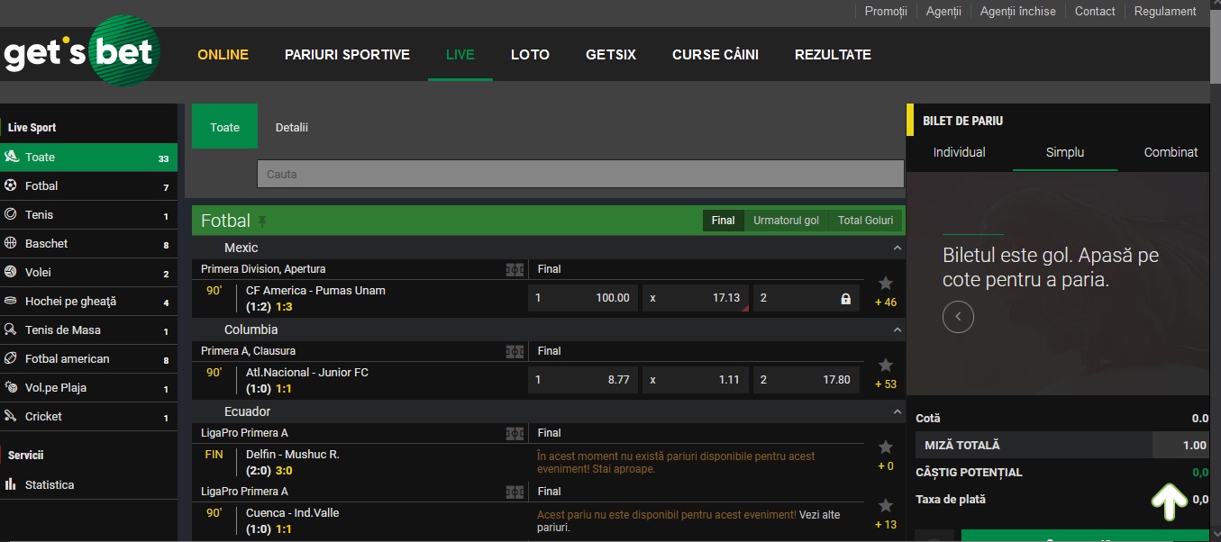Screen dimensions: 1221x542
Task: Select the Fotbal soccer ball icon
Action: (x=11, y=185)
